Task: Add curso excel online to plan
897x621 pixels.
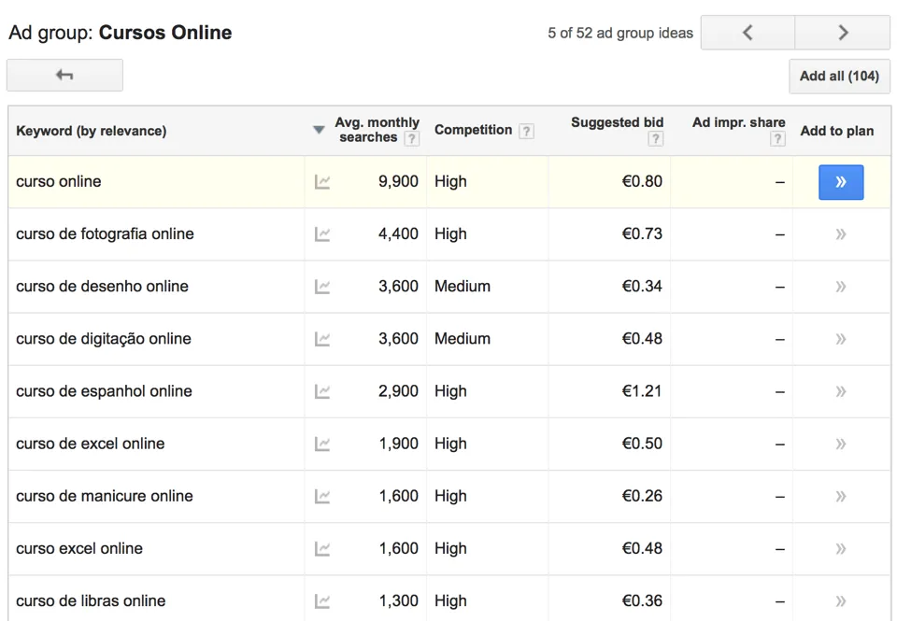Action: click(840, 549)
